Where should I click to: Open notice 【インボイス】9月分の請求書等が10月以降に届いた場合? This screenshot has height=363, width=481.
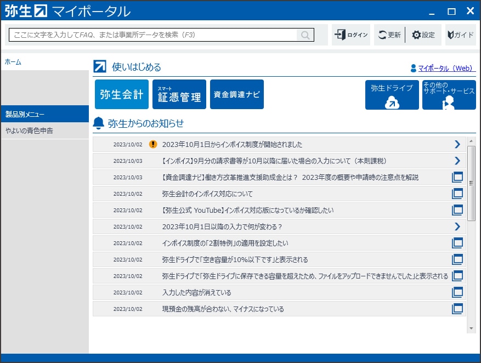coord(280,161)
